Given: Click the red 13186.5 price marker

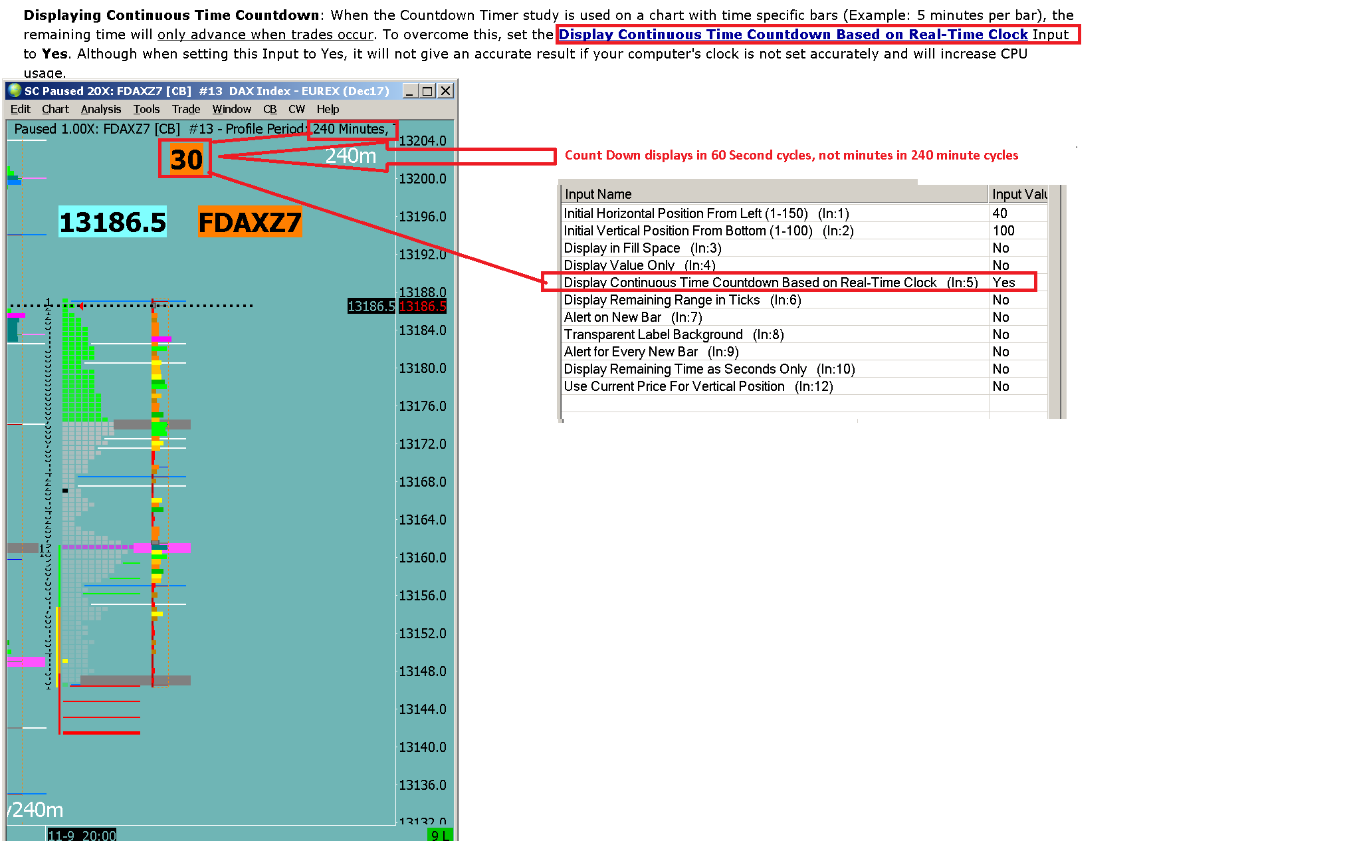Looking at the screenshot, I should click(x=423, y=306).
